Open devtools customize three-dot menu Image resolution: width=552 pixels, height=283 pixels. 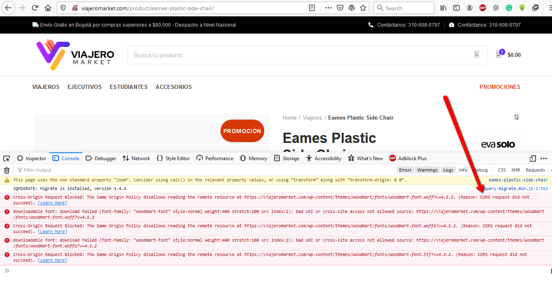(x=544, y=158)
